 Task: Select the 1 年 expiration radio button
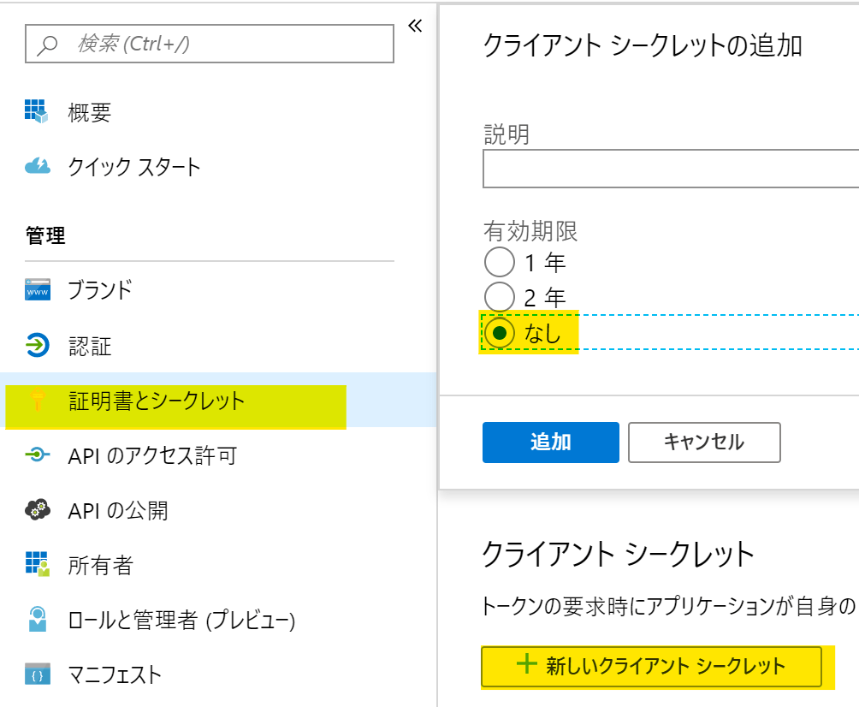500,262
